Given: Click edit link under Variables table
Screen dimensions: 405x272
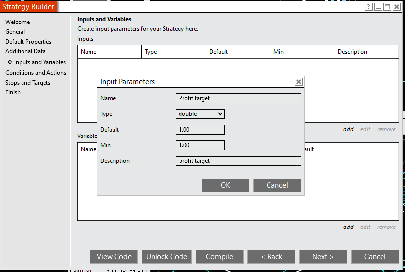Looking at the screenshot, I should [x=365, y=227].
